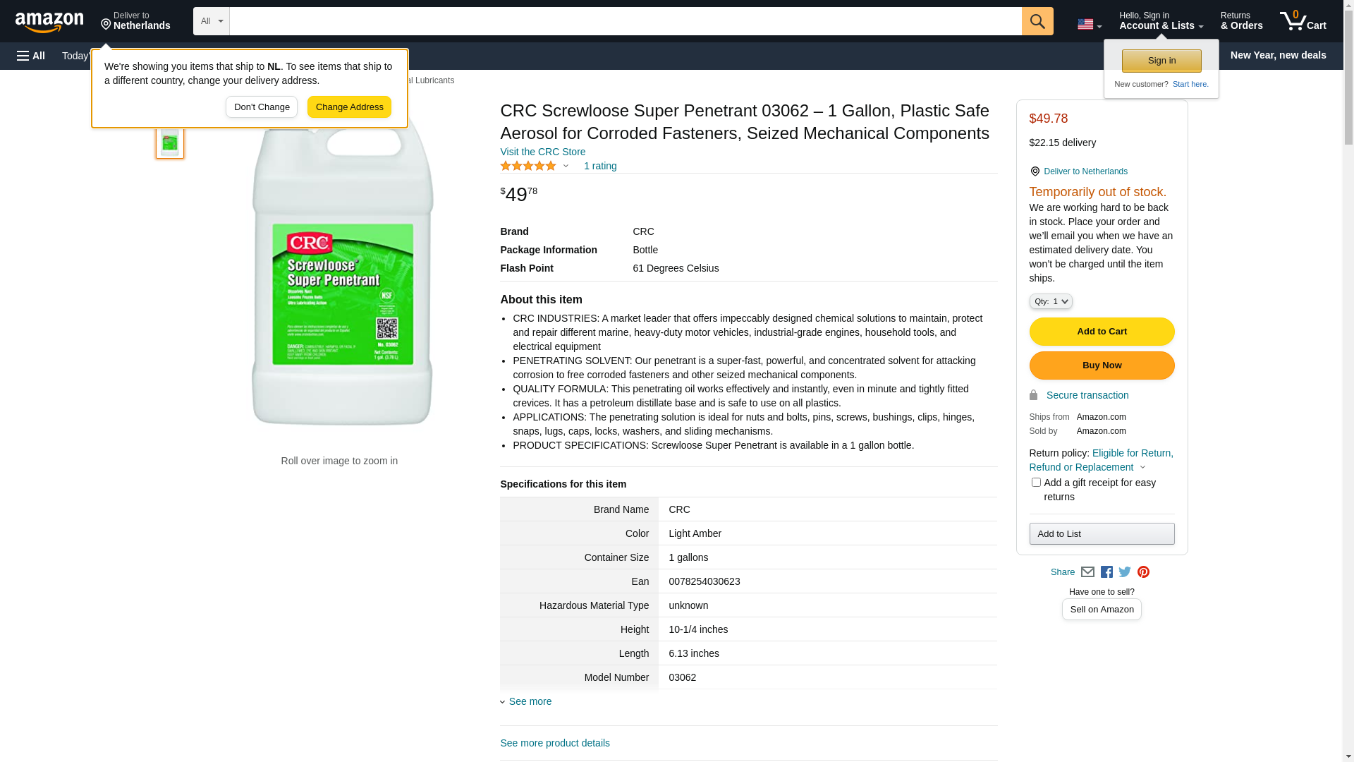Open the New Year, new deals link
The image size is (1354, 762).
pyautogui.click(x=1277, y=55)
